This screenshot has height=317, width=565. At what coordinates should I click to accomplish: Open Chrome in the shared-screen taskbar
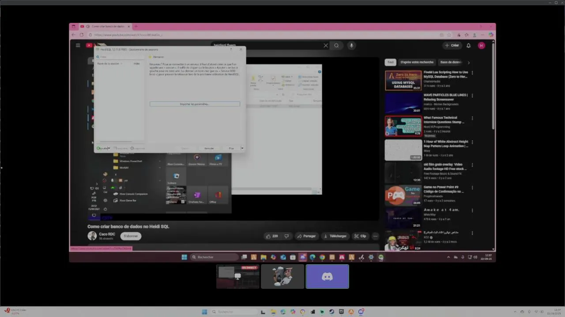tap(322, 257)
